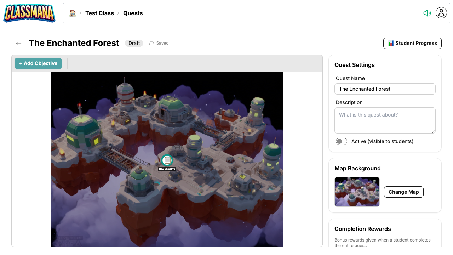Click the Quest Name input field

[x=385, y=89]
